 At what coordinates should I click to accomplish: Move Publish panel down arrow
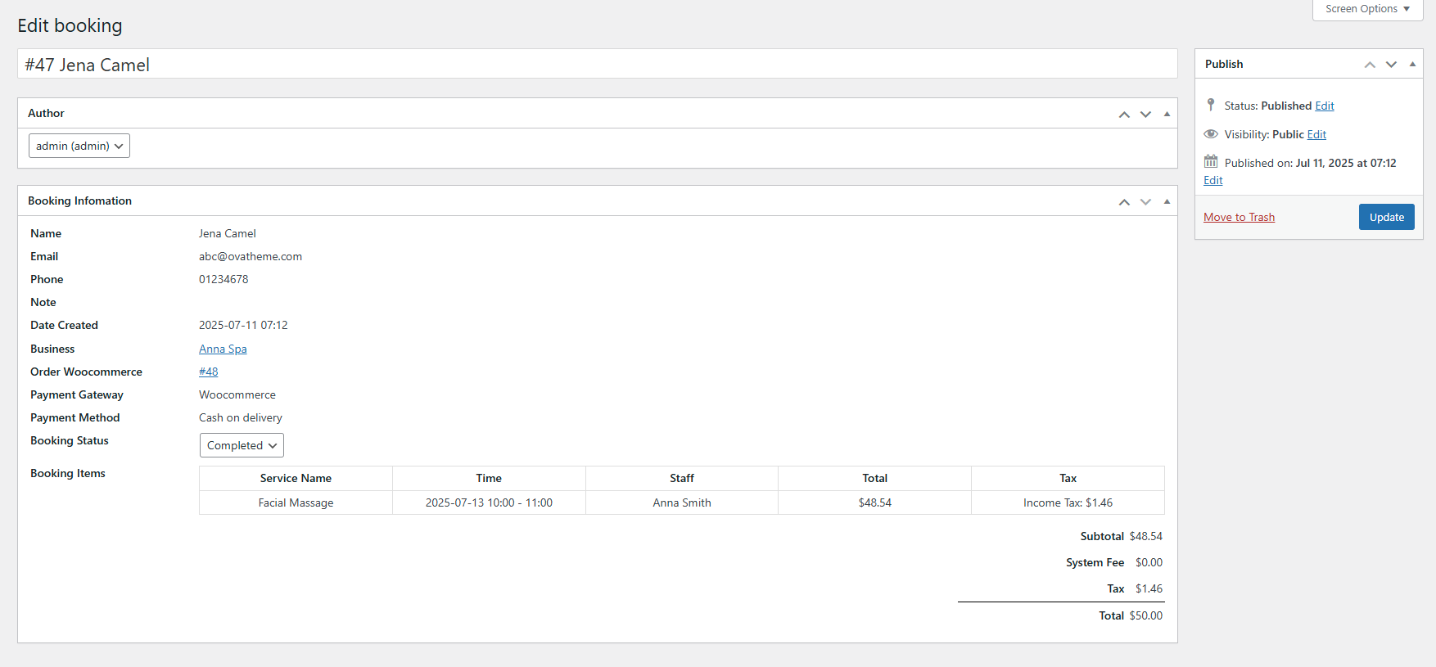[x=1391, y=65]
